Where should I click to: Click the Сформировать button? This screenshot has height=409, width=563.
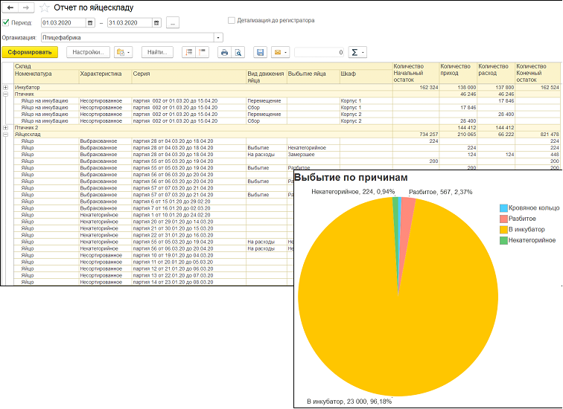click(x=29, y=53)
